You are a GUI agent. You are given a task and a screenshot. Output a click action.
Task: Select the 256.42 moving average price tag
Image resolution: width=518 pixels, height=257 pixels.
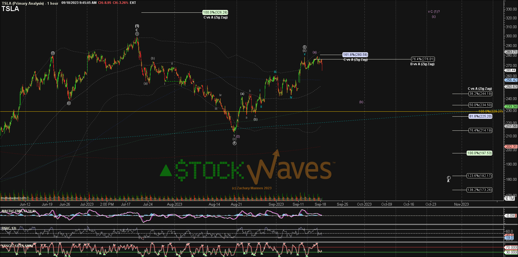coord(511,80)
